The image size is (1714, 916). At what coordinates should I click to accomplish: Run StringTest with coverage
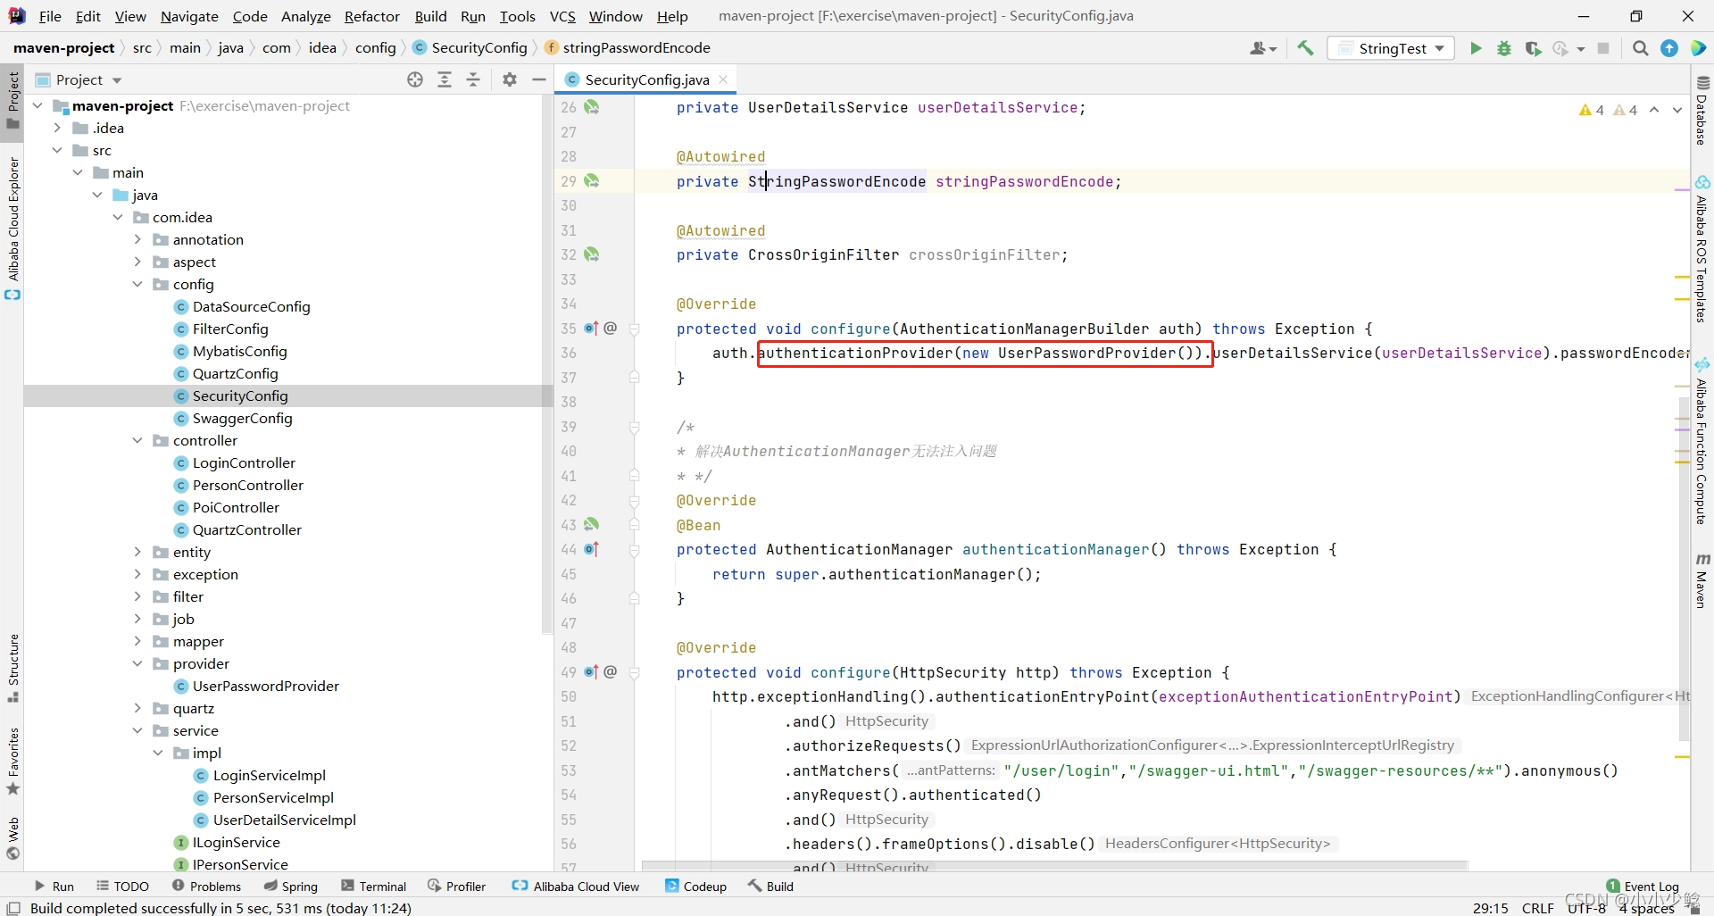click(x=1533, y=48)
